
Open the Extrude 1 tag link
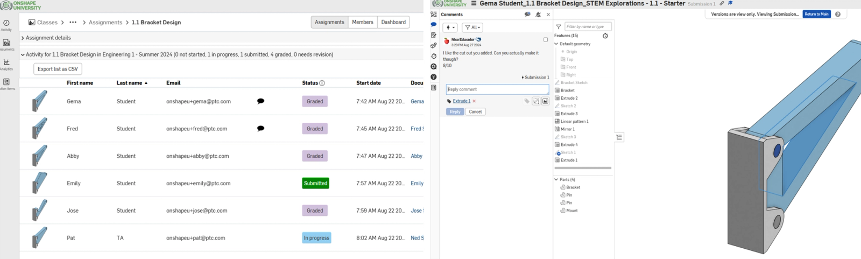(461, 101)
